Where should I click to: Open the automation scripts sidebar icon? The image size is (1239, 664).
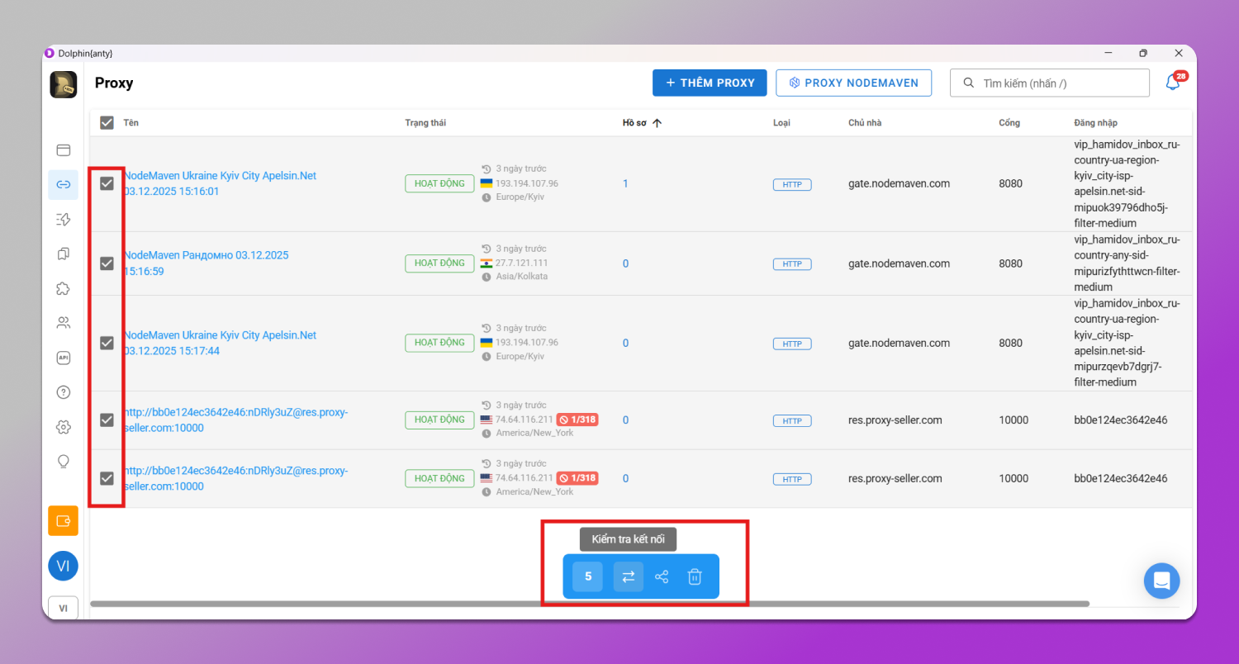click(64, 219)
